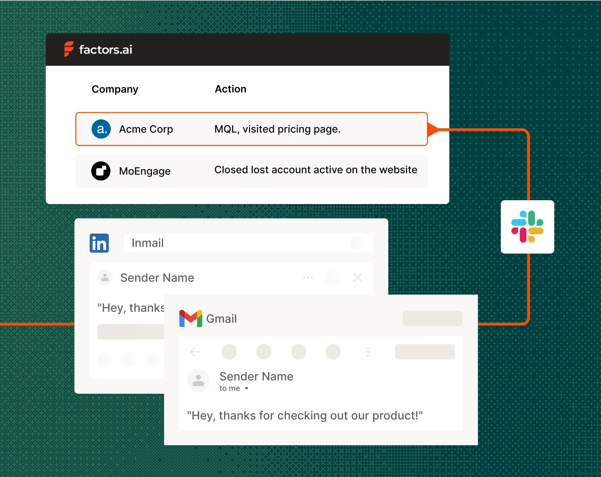Expand the 'to me' recipient details arrow
The width and height of the screenshot is (601, 477).
[x=246, y=388]
